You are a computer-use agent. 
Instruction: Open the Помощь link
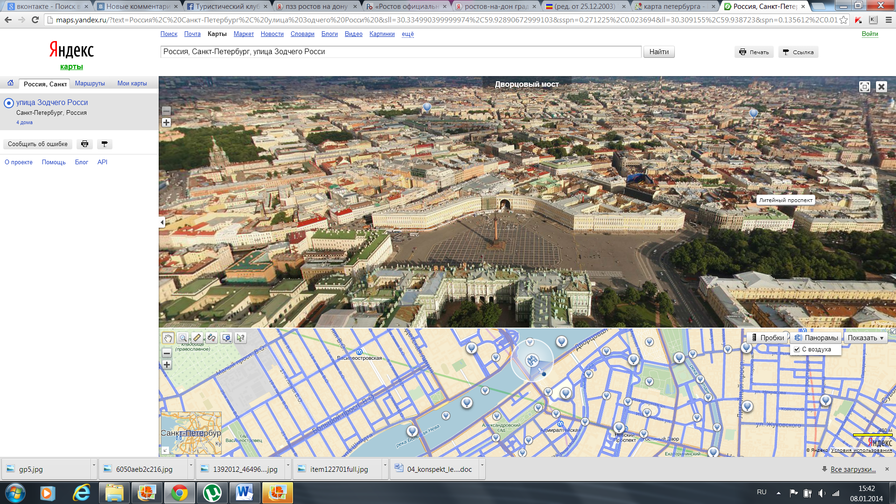(x=54, y=162)
